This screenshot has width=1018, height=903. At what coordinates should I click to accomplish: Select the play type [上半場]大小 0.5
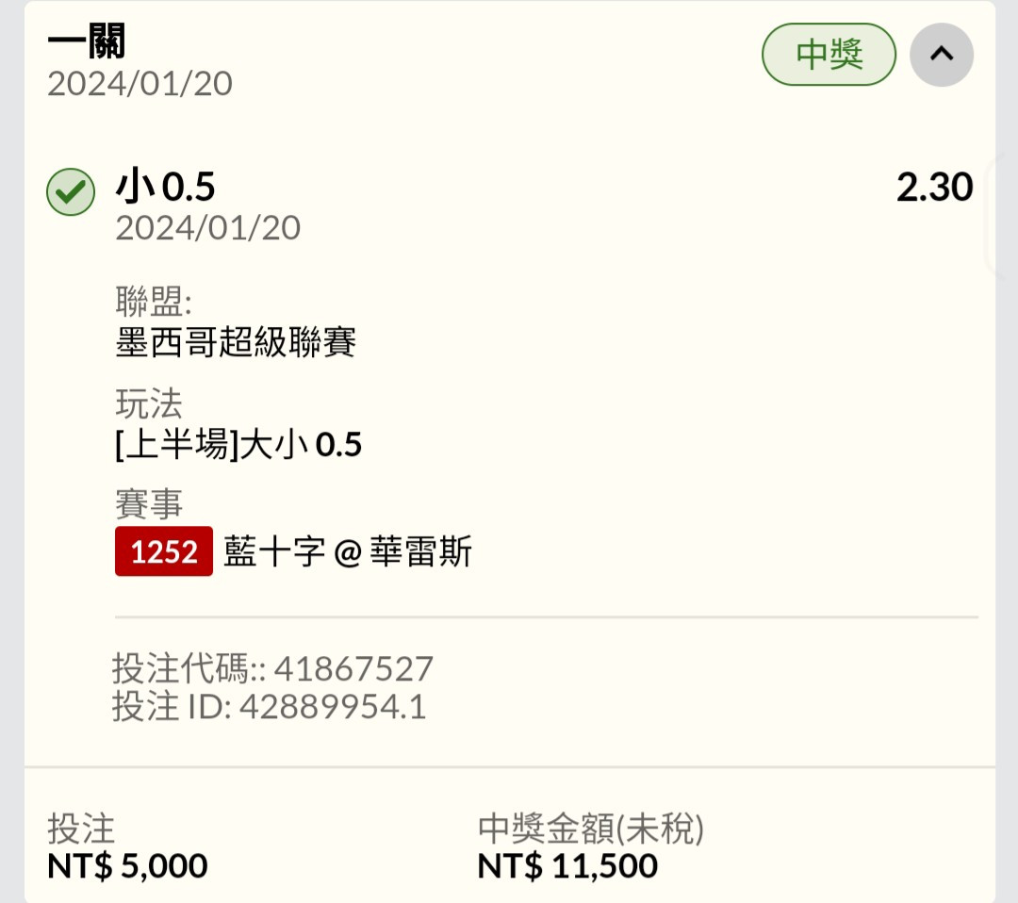[x=238, y=445]
